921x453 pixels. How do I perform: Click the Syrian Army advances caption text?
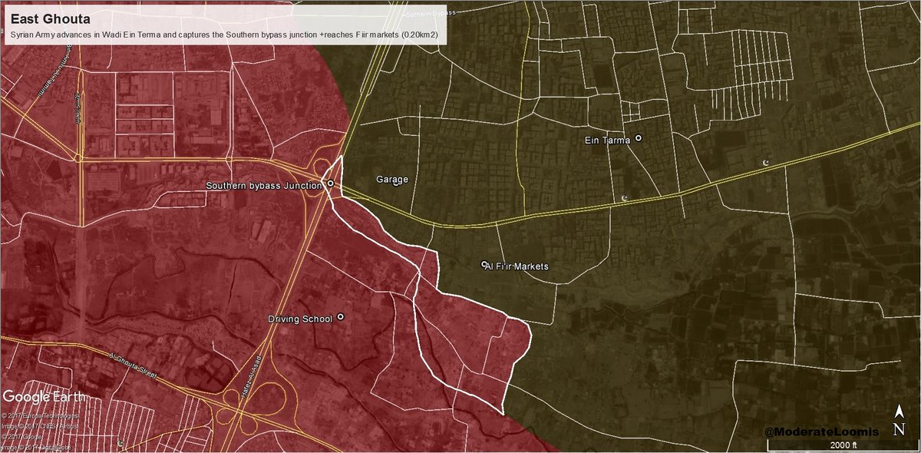tap(223, 35)
